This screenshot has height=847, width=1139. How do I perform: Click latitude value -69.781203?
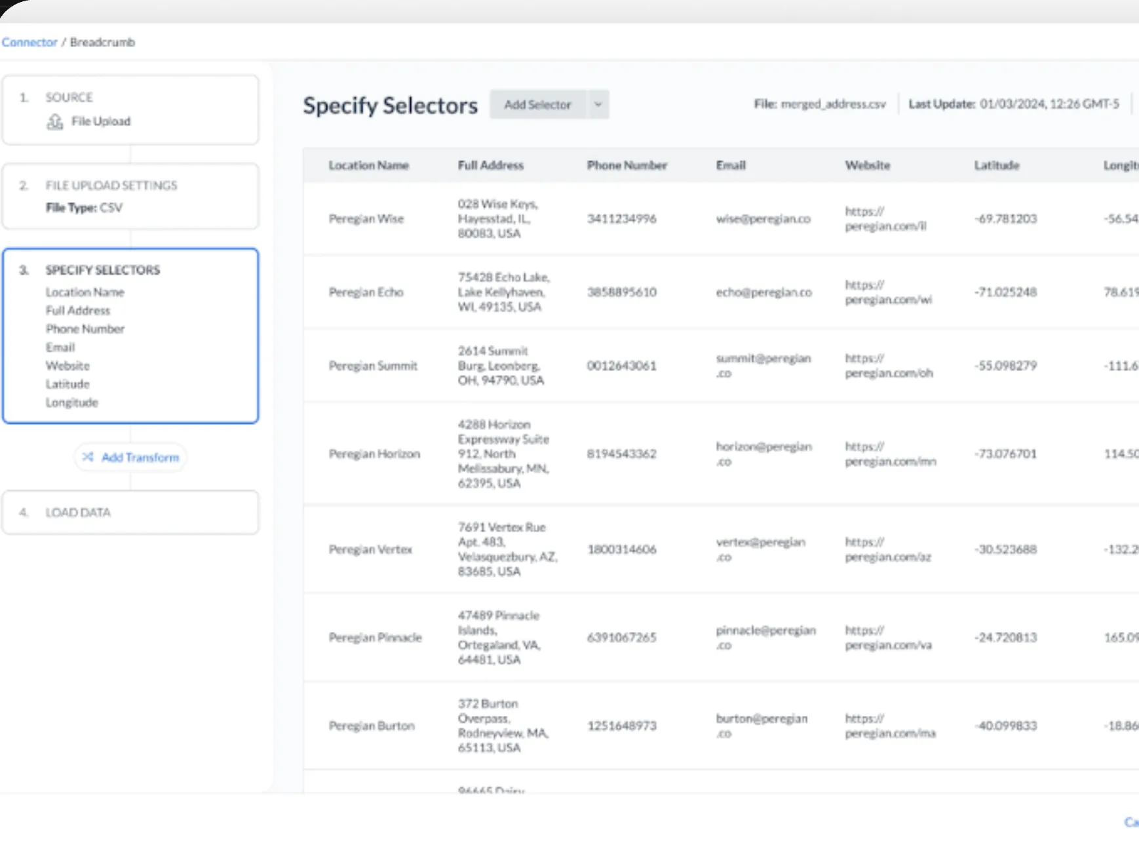tap(1005, 219)
